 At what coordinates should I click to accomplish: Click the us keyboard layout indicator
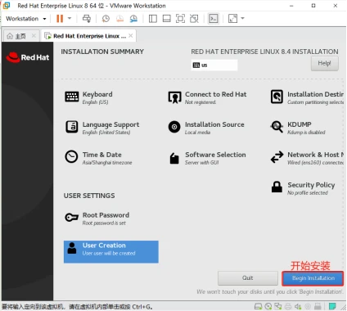[x=214, y=65]
